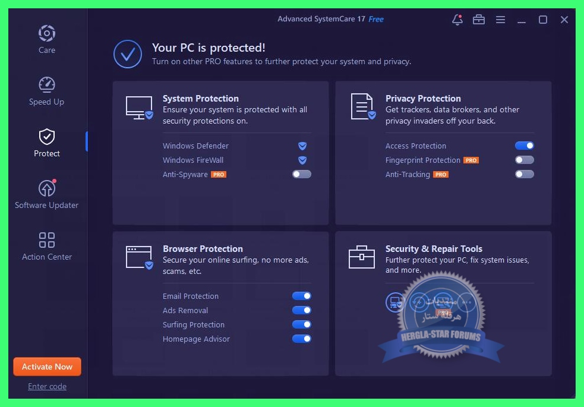Image resolution: width=584 pixels, height=407 pixels.
Task: Click the Email Protection label
Action: [x=191, y=296]
